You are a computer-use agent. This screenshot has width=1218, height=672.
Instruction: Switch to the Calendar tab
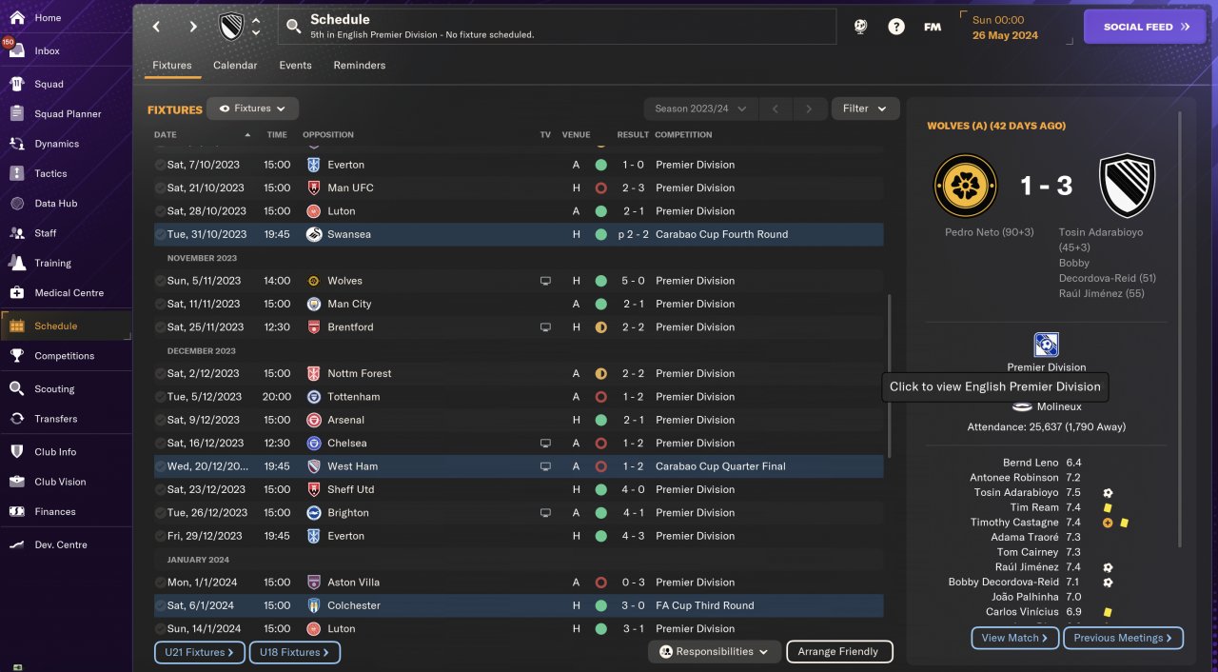tap(235, 66)
